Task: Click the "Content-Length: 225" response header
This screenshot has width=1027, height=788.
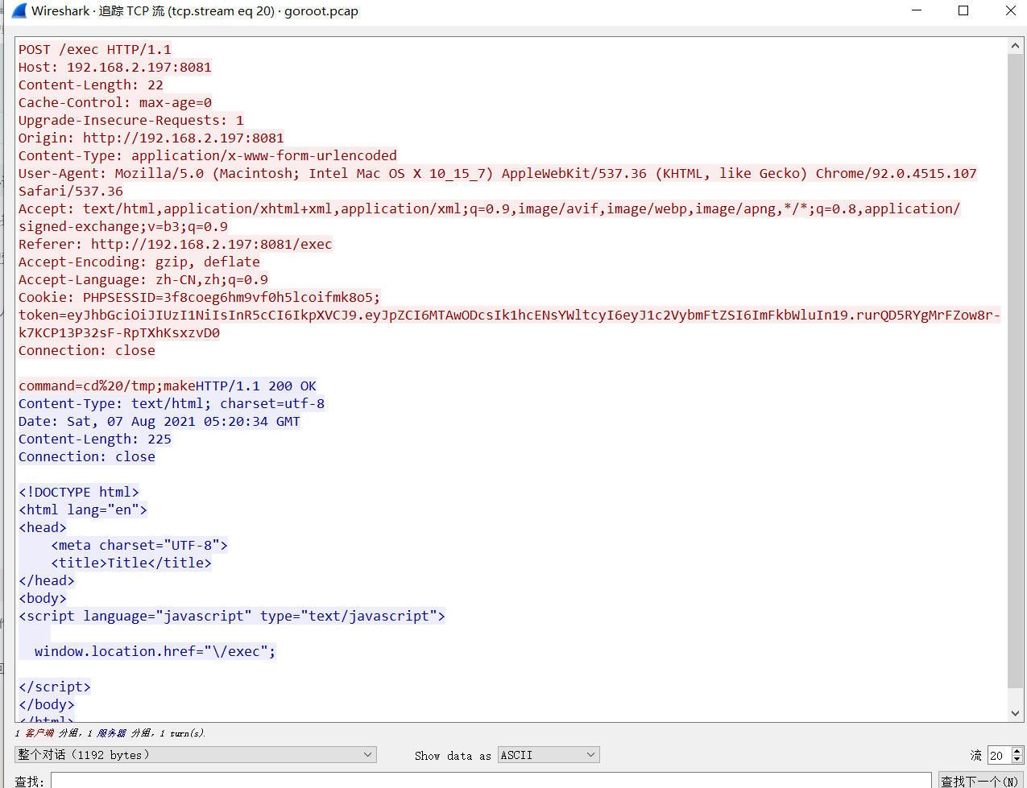Action: click(x=95, y=439)
